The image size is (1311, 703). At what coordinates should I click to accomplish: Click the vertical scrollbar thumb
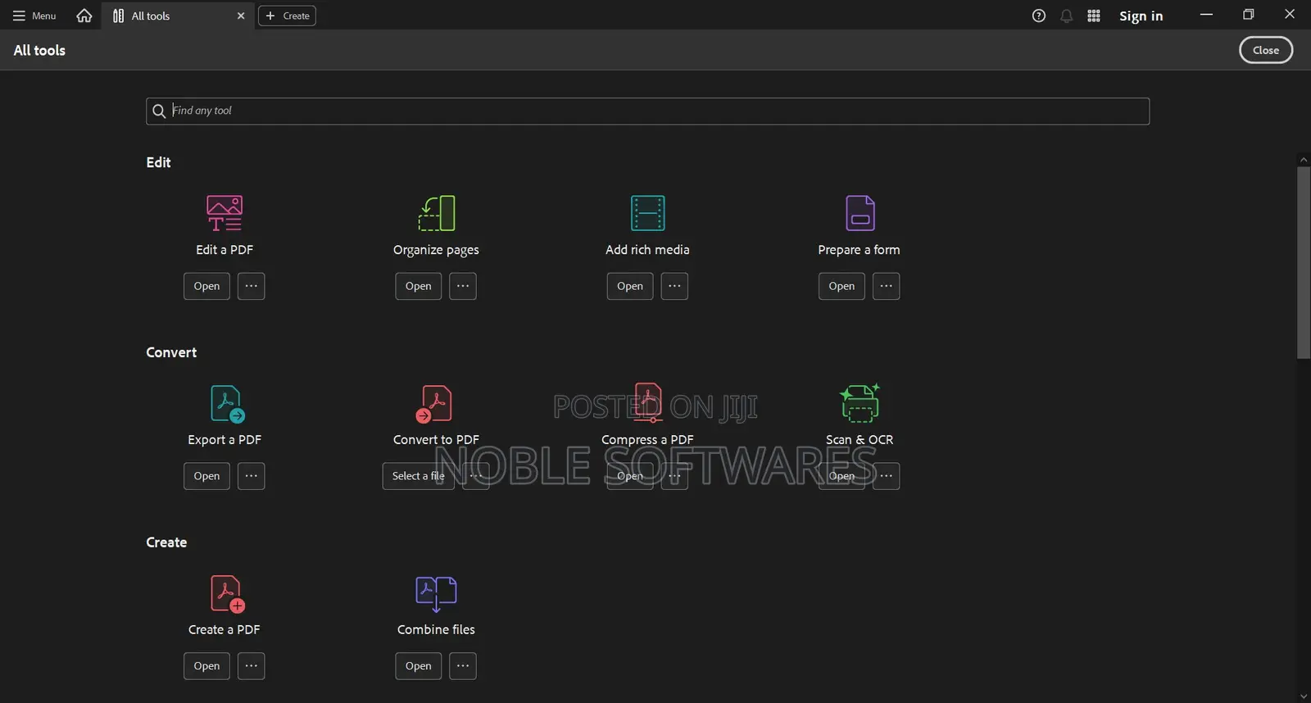pyautogui.click(x=1304, y=262)
